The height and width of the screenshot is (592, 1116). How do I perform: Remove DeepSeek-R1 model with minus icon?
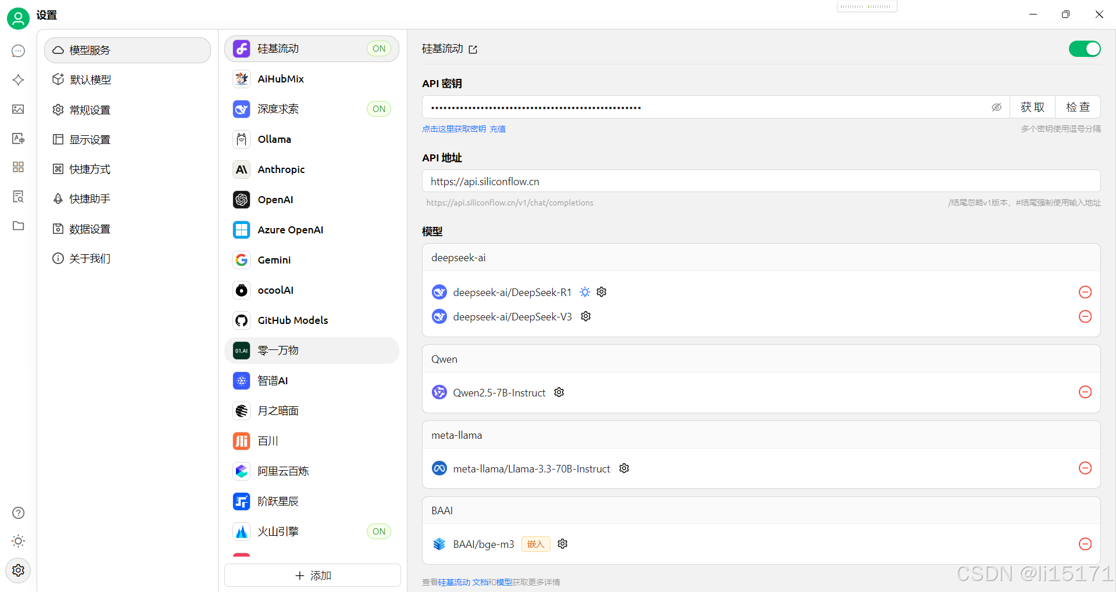point(1085,292)
